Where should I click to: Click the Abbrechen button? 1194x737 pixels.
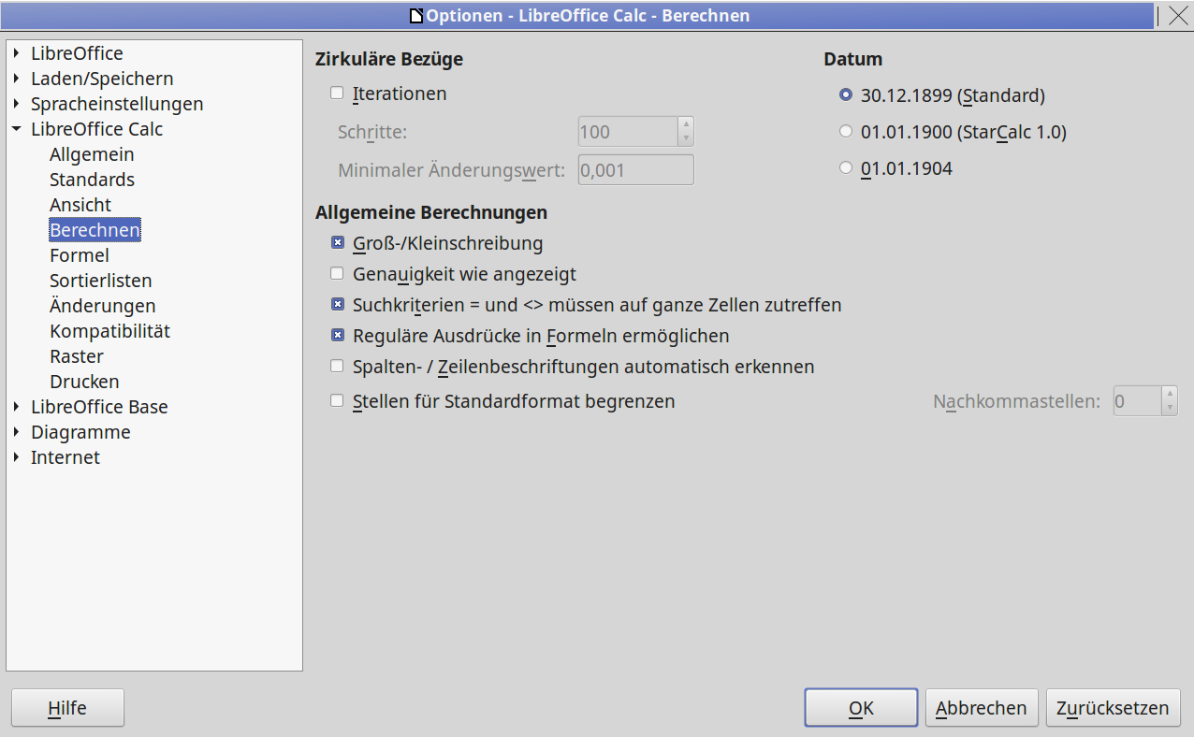tap(982, 708)
